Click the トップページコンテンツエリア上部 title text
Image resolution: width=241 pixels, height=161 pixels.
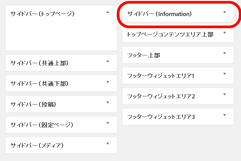(x=170, y=35)
